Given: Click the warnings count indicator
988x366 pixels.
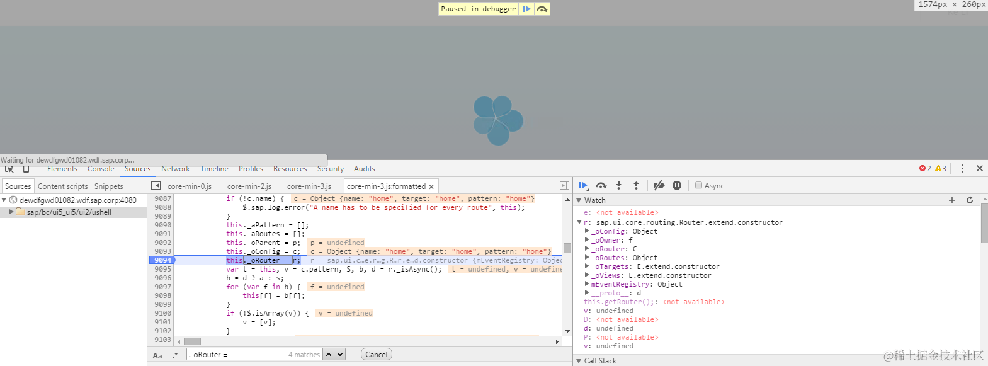Looking at the screenshot, I should click(941, 168).
